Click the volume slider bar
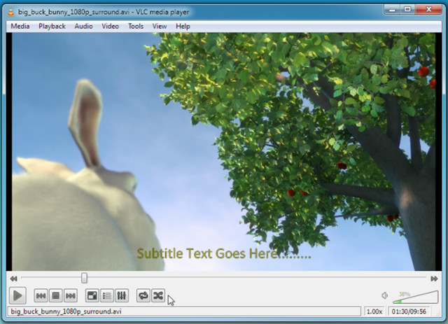 [415, 297]
